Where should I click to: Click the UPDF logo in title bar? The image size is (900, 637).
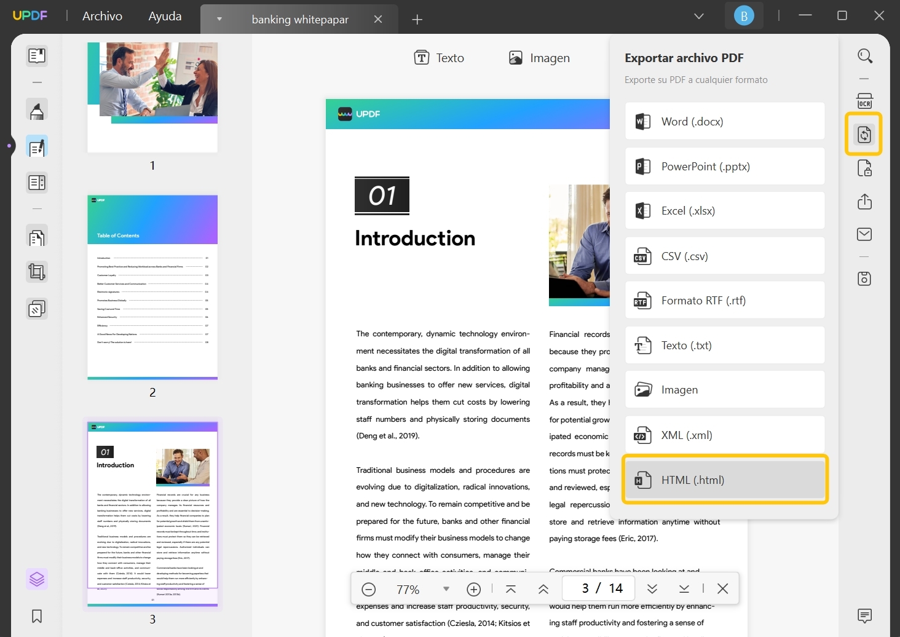[x=30, y=15]
